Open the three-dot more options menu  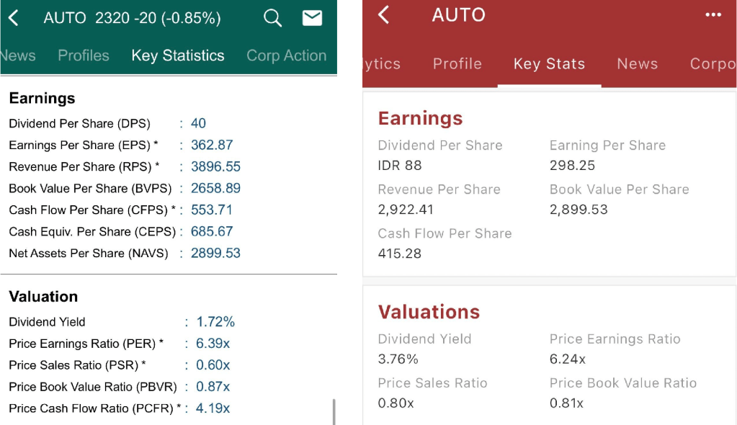pyautogui.click(x=713, y=15)
